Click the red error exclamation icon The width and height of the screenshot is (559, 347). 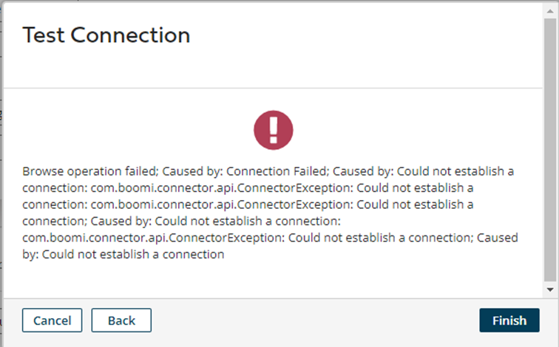[x=274, y=130]
